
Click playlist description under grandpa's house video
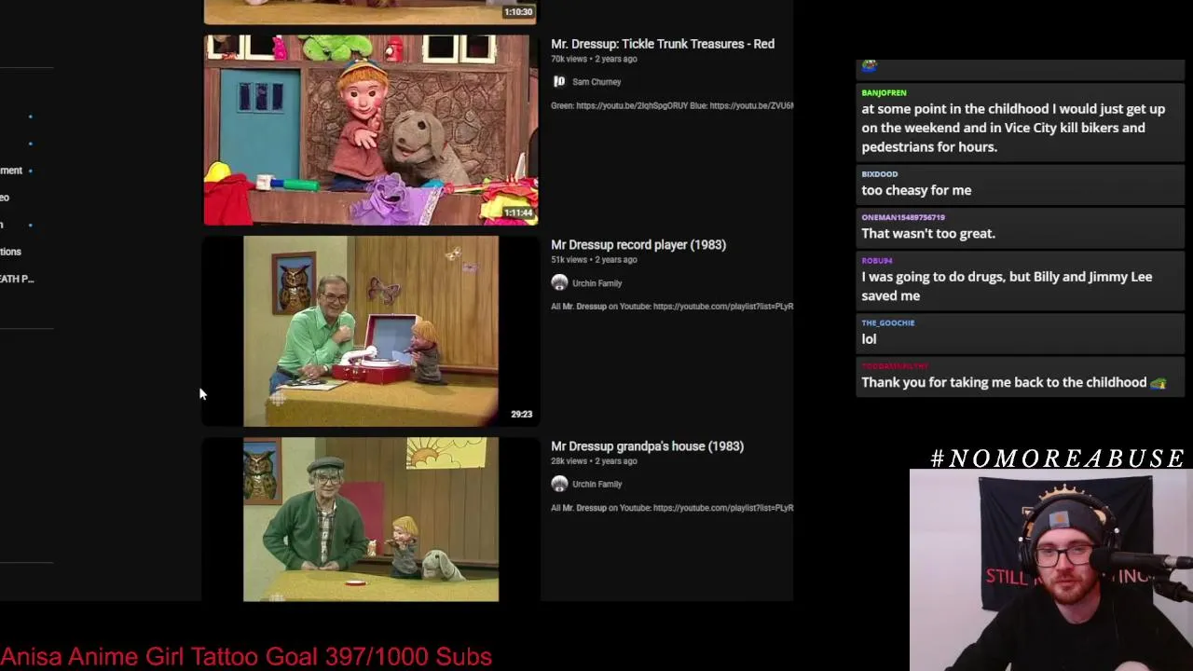672,508
